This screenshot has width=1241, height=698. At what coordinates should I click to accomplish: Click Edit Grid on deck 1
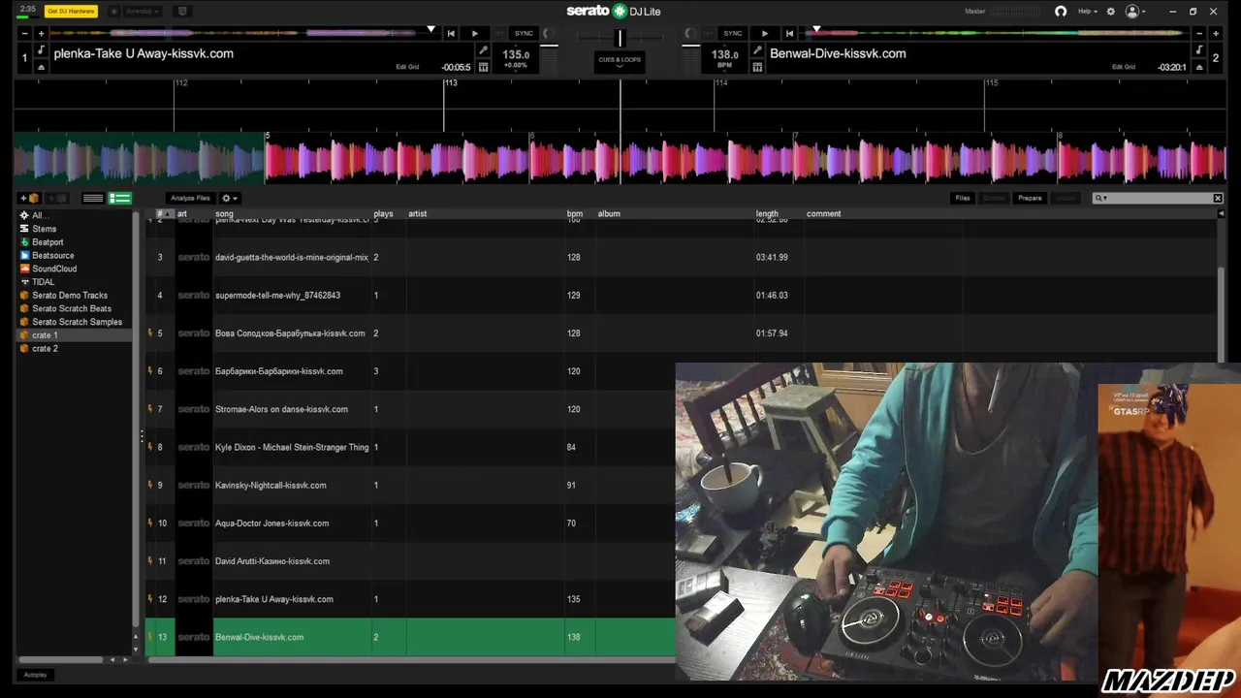[407, 67]
